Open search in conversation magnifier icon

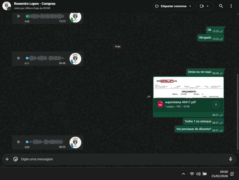pyautogui.click(x=221, y=6)
